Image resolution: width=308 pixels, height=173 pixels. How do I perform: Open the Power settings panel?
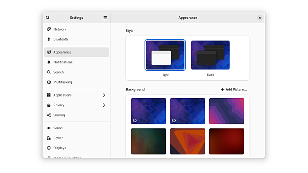(58, 138)
